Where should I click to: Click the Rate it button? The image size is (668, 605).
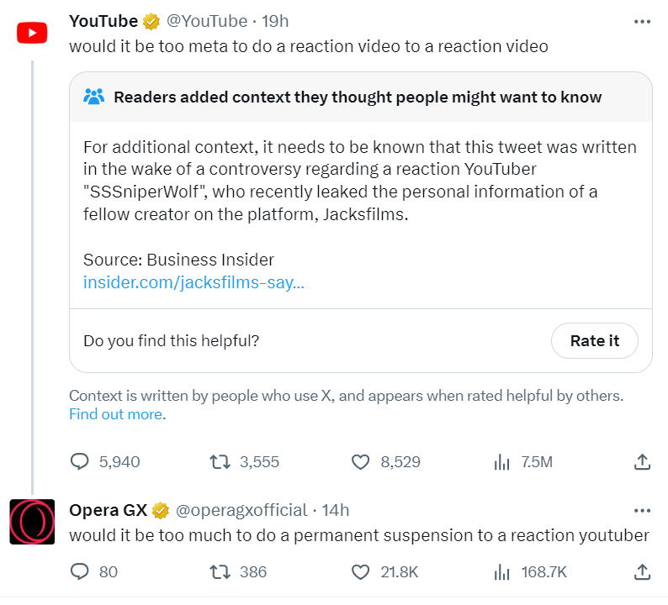[594, 340]
